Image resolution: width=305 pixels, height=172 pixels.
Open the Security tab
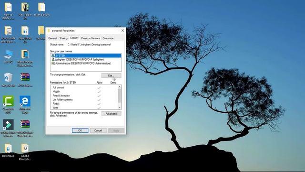pos(74,38)
